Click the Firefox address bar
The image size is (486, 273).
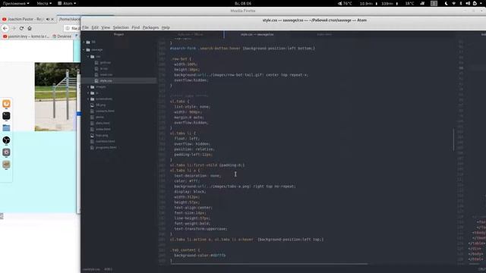click(73, 28)
